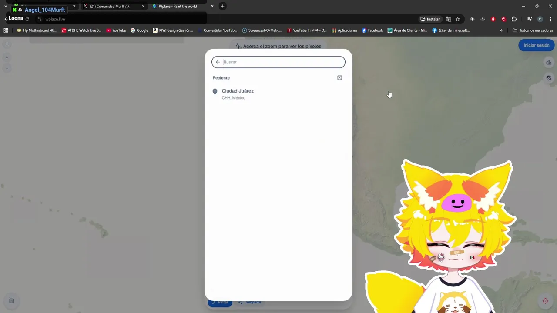Open a new browser tab with plus button
557x313 pixels.
(x=223, y=6)
